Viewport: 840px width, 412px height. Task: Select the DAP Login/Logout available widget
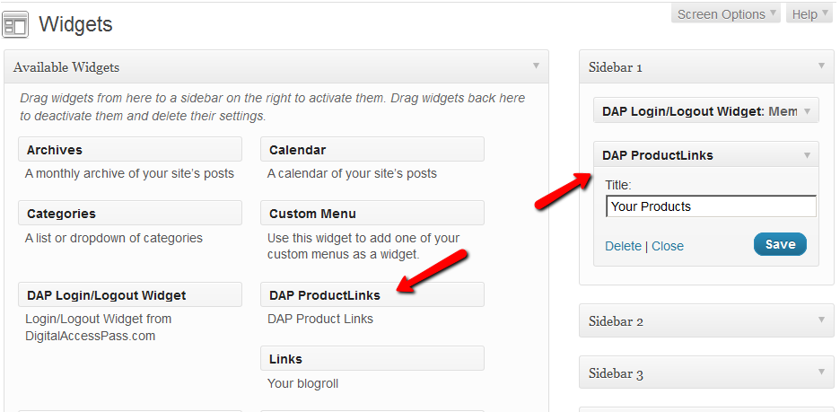point(129,294)
